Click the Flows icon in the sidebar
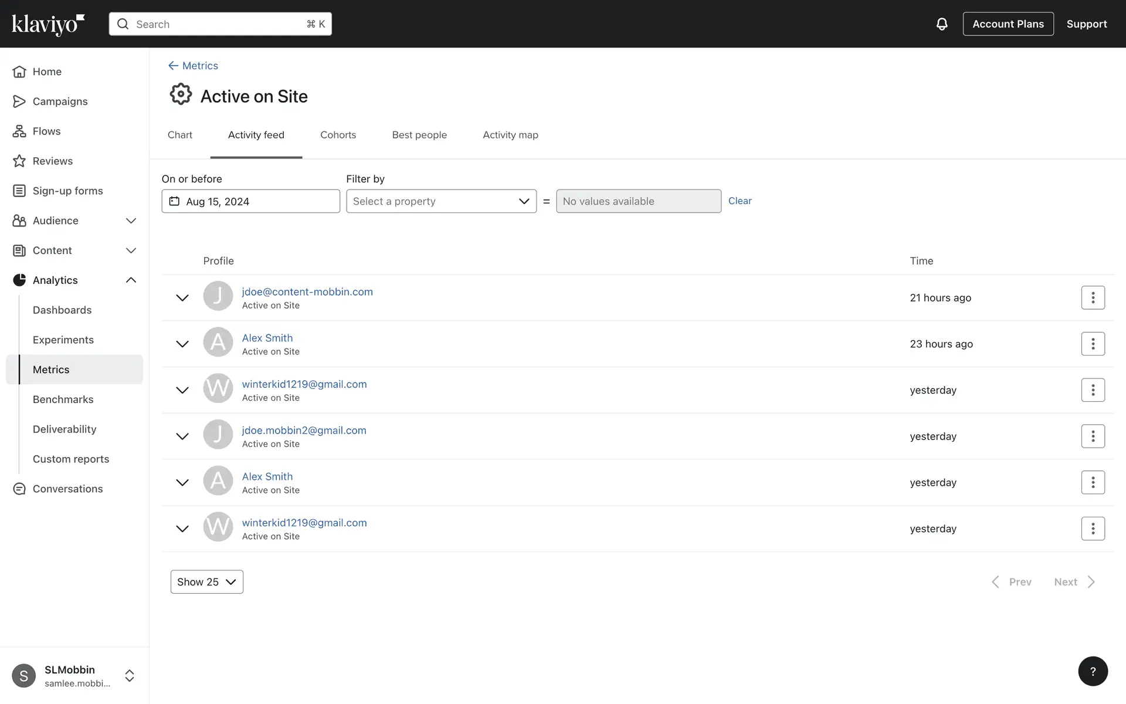 click(19, 131)
